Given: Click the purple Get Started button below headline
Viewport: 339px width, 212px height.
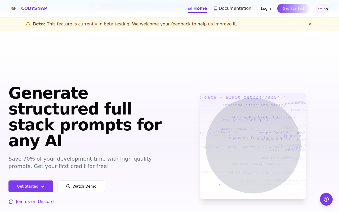Looking at the screenshot, I should [31, 186].
